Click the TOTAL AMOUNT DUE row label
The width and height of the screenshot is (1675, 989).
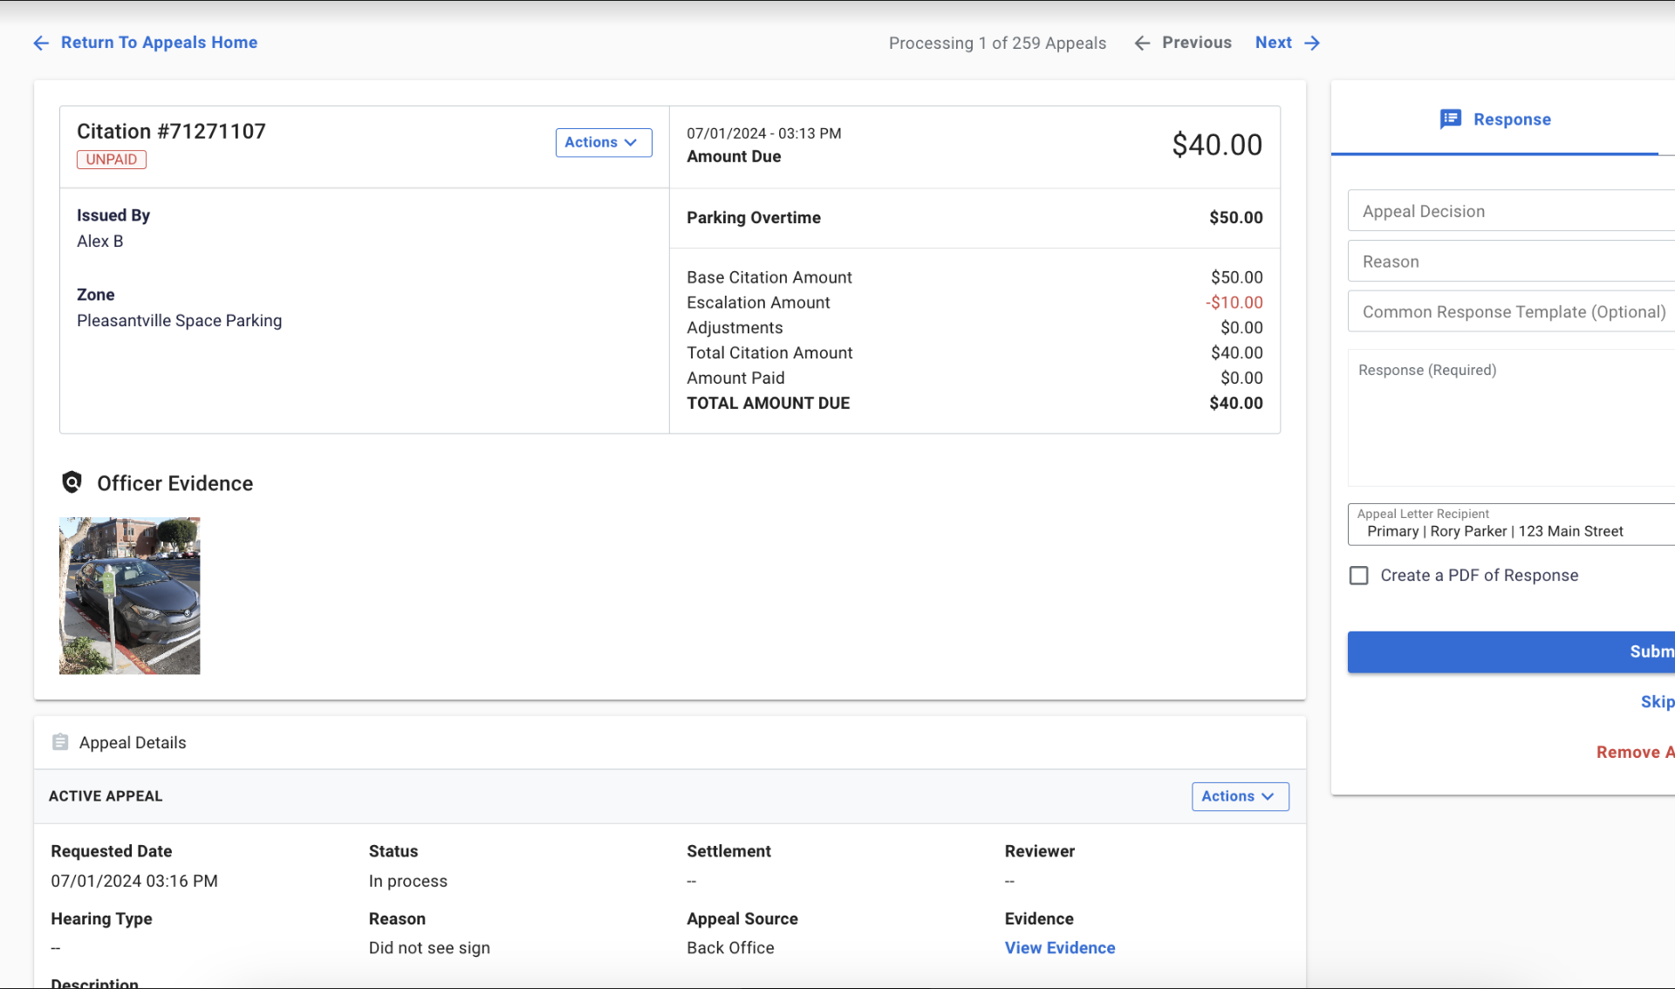coord(768,404)
